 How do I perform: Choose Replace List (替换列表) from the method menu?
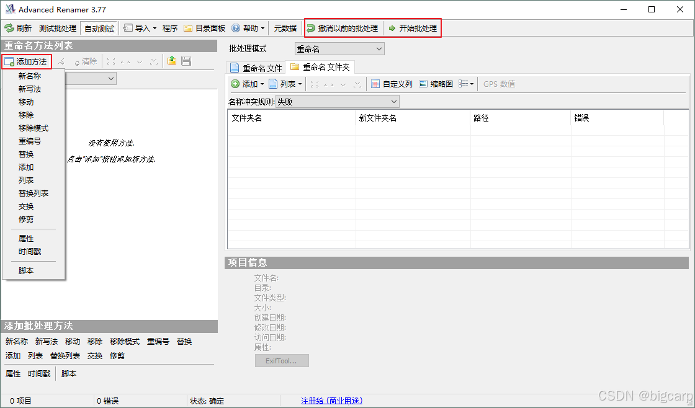tap(34, 193)
